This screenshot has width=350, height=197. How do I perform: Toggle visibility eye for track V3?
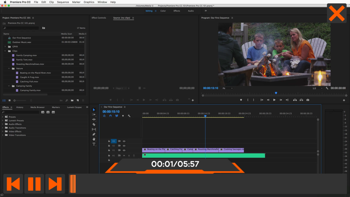(x=124, y=141)
